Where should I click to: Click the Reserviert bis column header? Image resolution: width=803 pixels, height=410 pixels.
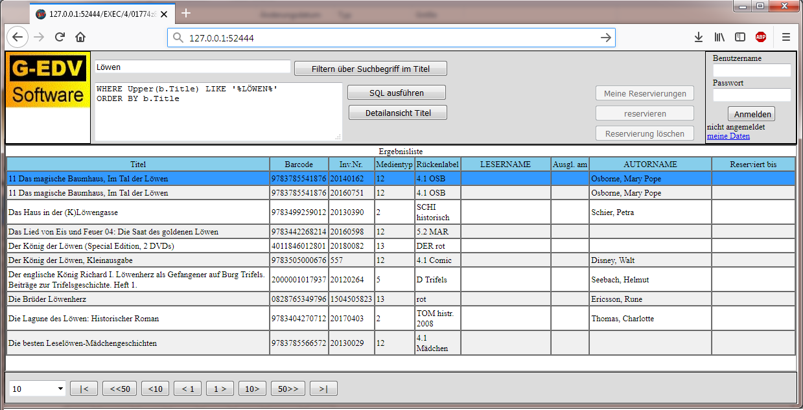753,165
